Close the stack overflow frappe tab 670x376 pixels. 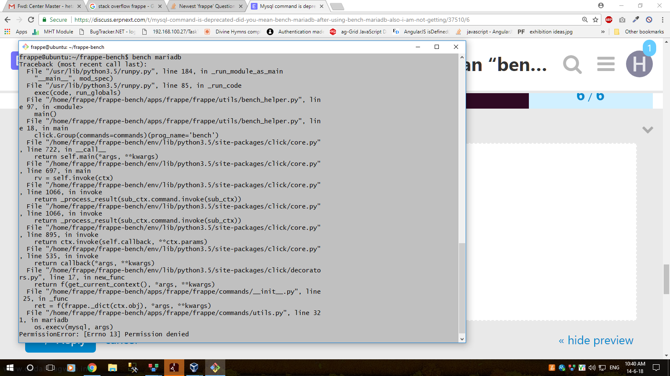[x=160, y=6]
